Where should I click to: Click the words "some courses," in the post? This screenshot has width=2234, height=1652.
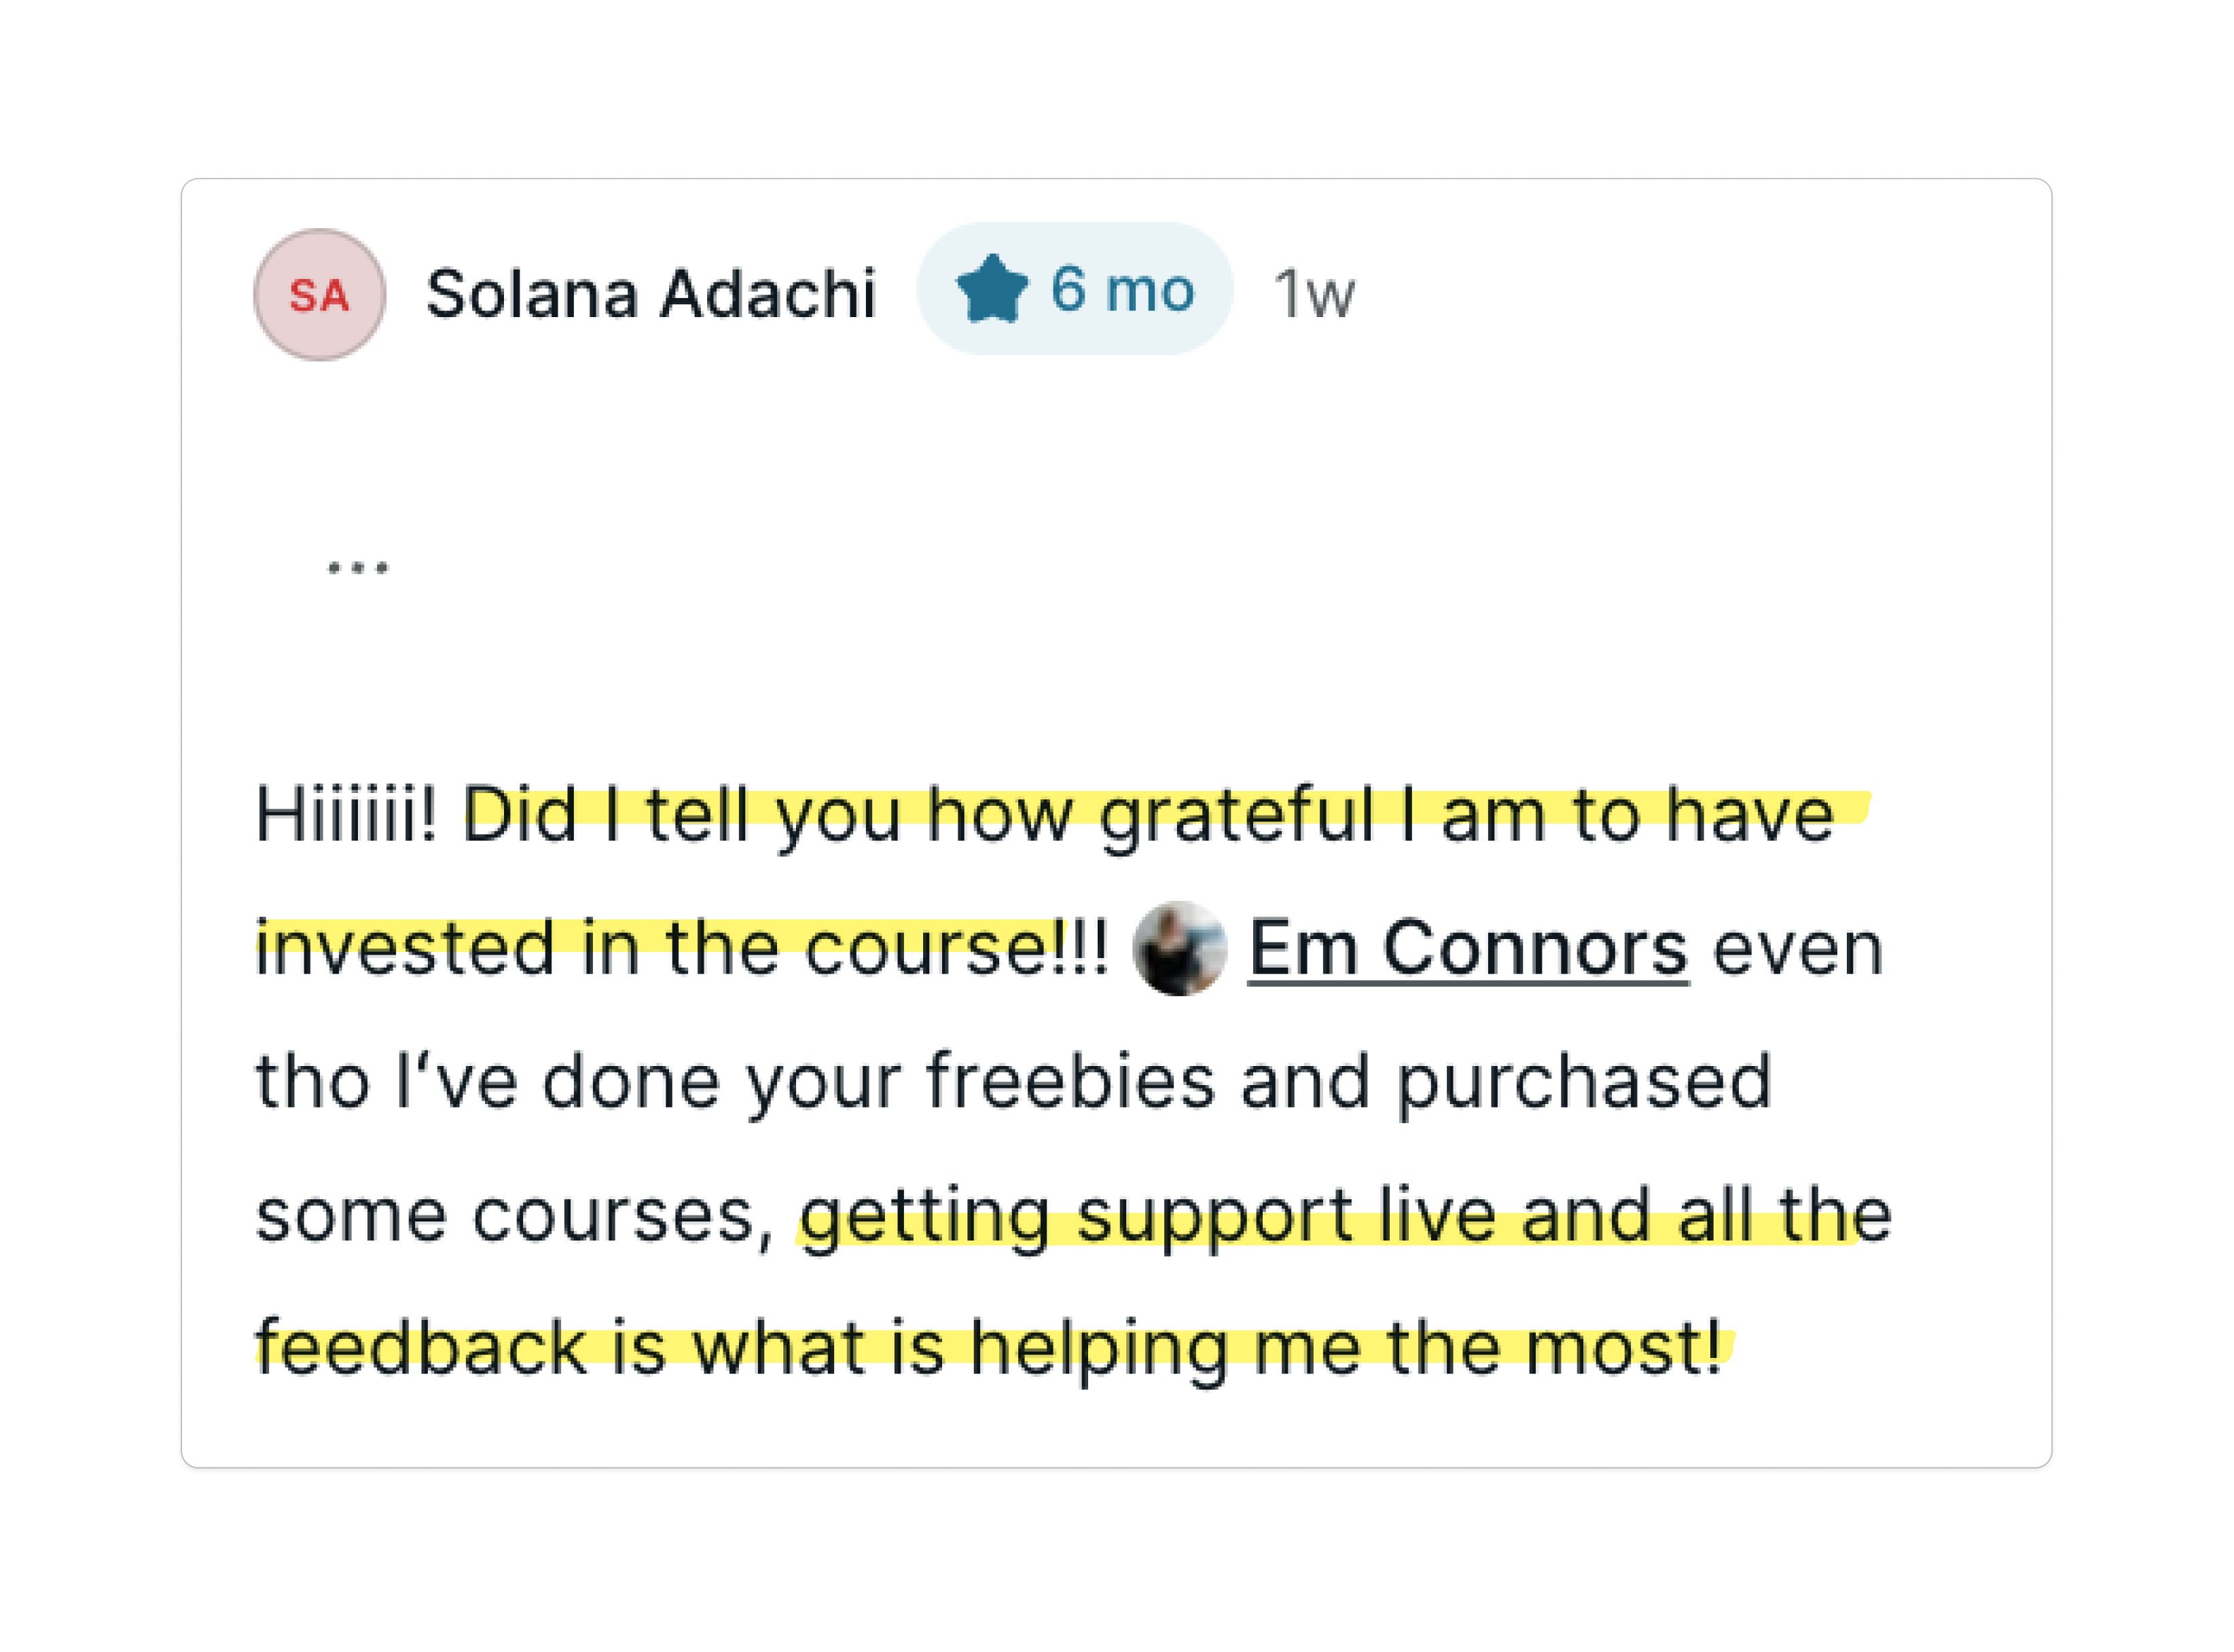tap(514, 1215)
